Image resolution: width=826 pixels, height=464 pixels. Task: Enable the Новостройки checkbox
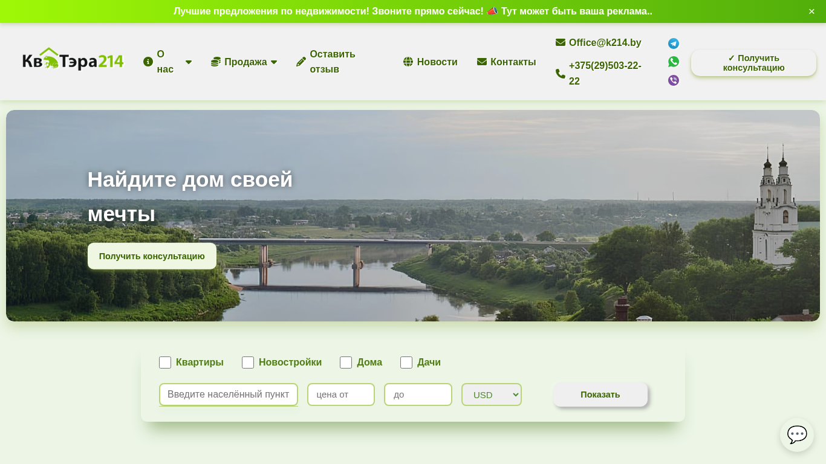pyautogui.click(x=248, y=362)
